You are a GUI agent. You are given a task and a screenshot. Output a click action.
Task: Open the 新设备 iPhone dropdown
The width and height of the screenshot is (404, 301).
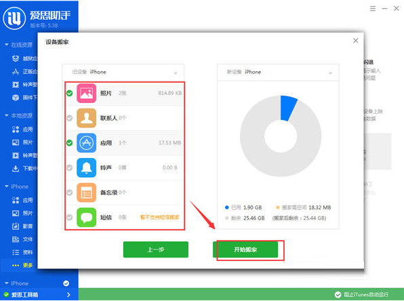click(x=278, y=72)
